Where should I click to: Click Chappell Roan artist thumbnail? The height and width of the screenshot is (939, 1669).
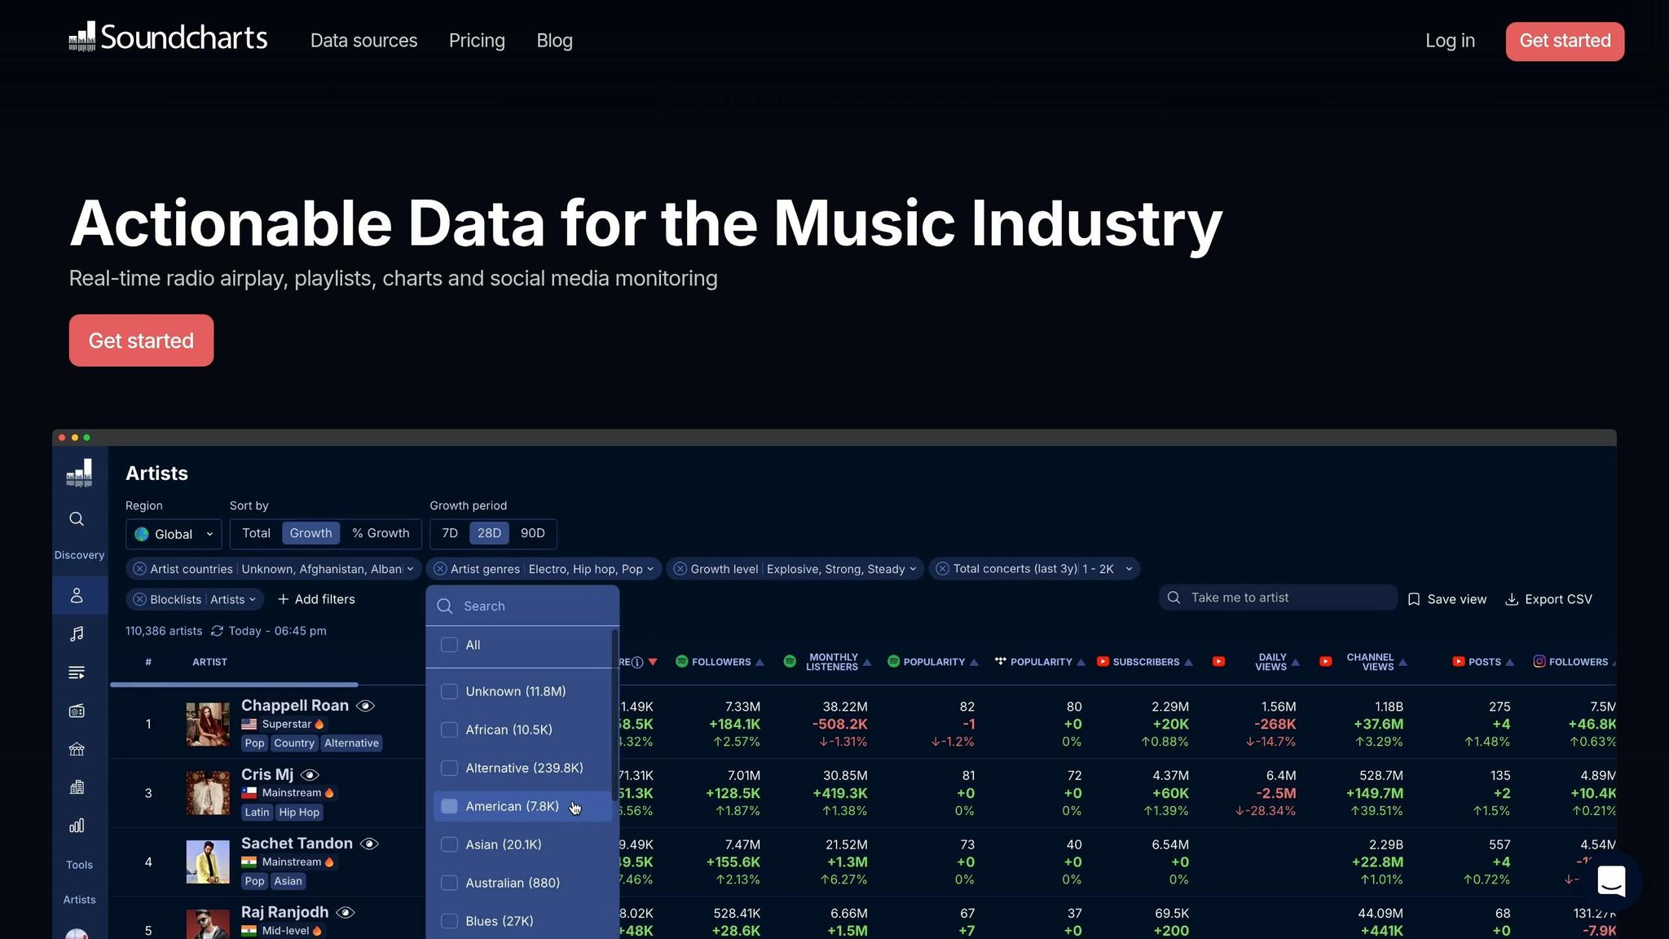208,724
